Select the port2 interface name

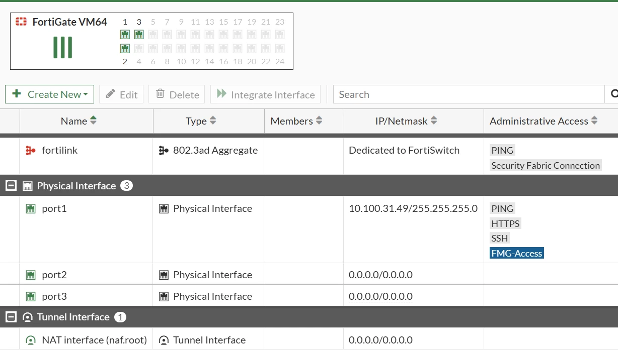coord(54,275)
